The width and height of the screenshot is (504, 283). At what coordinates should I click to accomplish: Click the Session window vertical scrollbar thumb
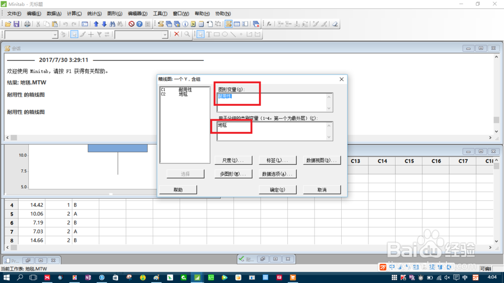[496, 120]
